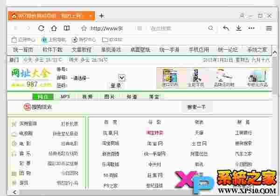Image resolution: width=280 pixels, height=196 pixels.
Task: Click the vertical scrollbar up arrow
Action: point(275,52)
